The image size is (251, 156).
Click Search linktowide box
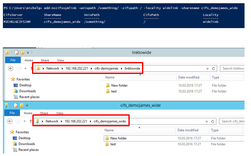pyautogui.click(x=232, y=68)
